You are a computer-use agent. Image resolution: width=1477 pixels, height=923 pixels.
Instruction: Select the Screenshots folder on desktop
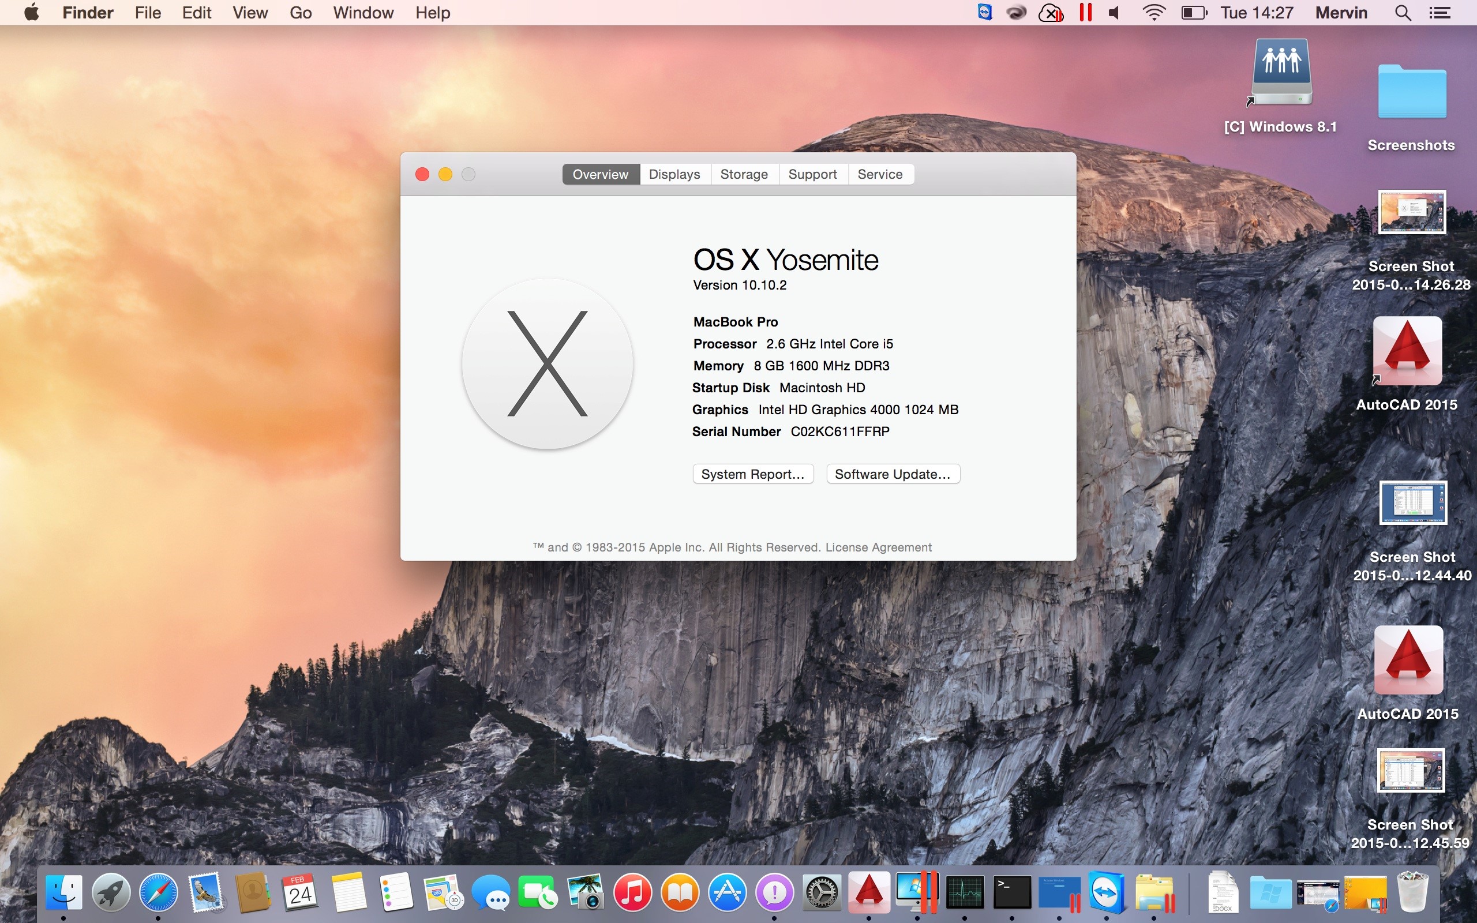(1412, 107)
